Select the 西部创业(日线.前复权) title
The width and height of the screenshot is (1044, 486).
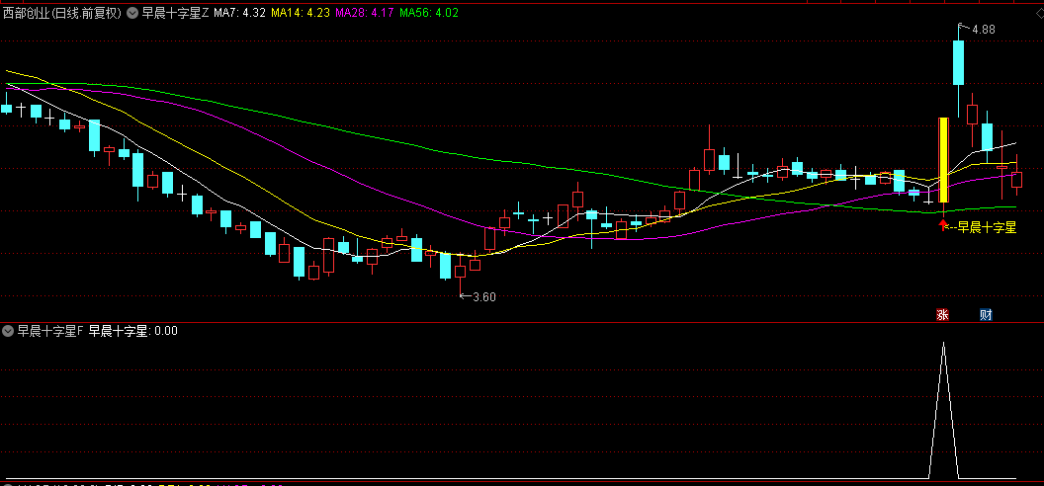click(62, 12)
